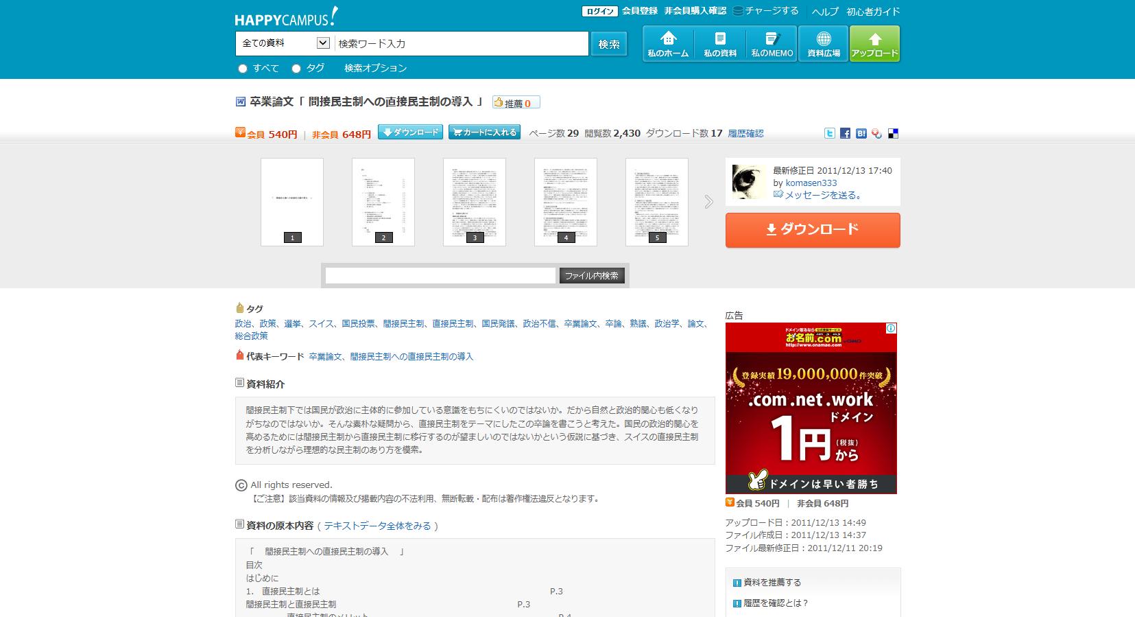Share on Facebook icon
Viewport: 1135px width, 617px height.
pyautogui.click(x=845, y=134)
